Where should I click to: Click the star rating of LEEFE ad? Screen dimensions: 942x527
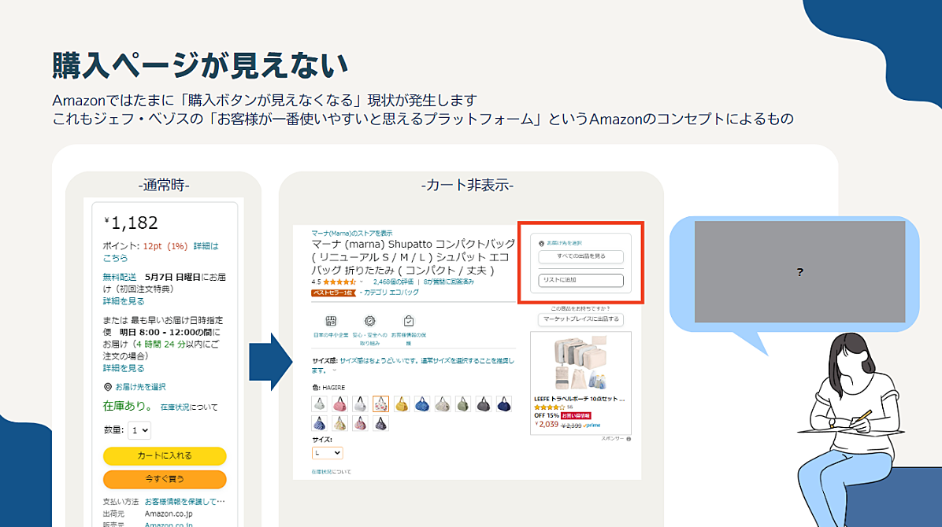pos(549,407)
